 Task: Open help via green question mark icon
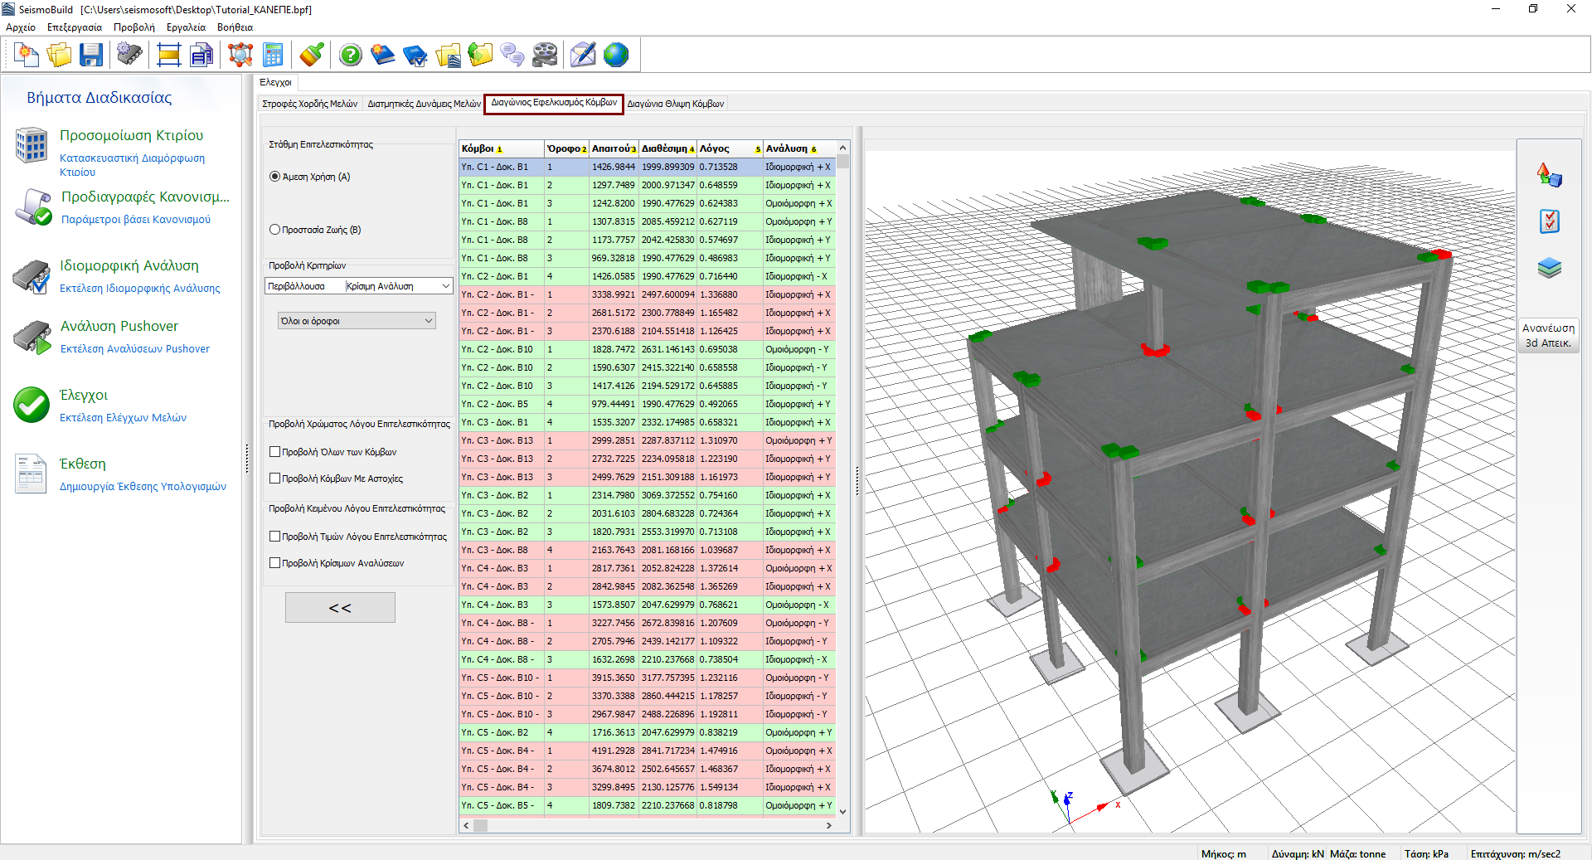point(351,56)
